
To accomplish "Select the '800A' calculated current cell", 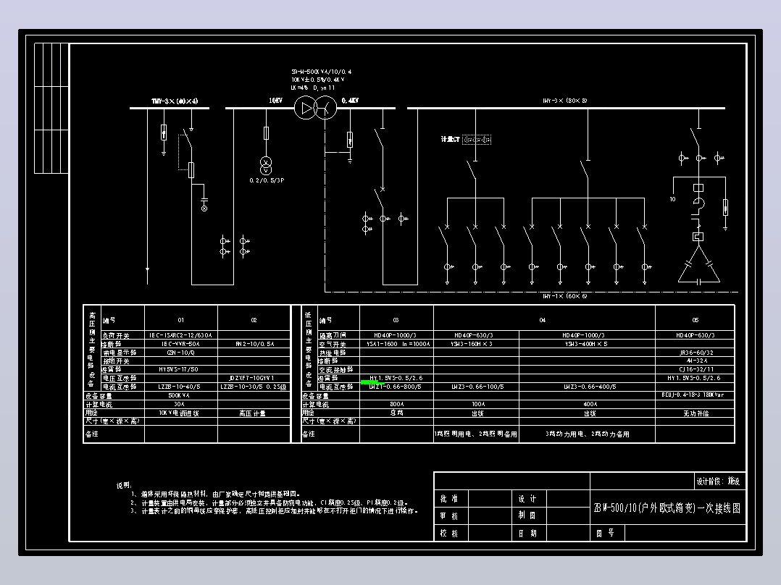I will click(x=397, y=404).
